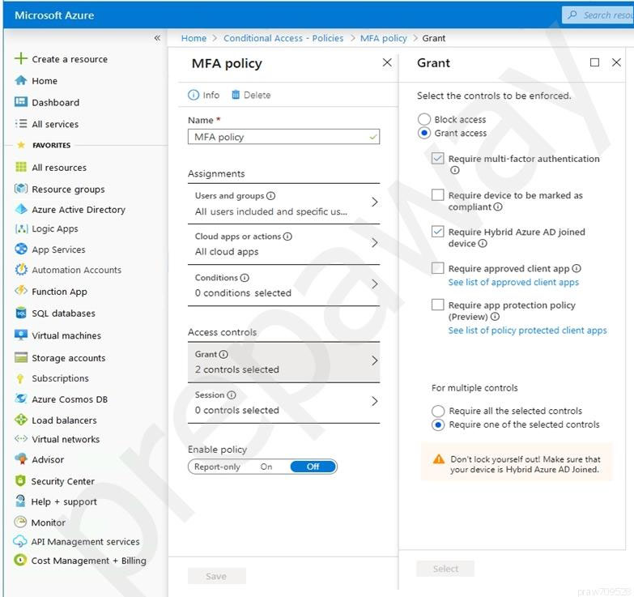Uncheck Require multi-factor authentication
The image size is (634, 597).
437,158
